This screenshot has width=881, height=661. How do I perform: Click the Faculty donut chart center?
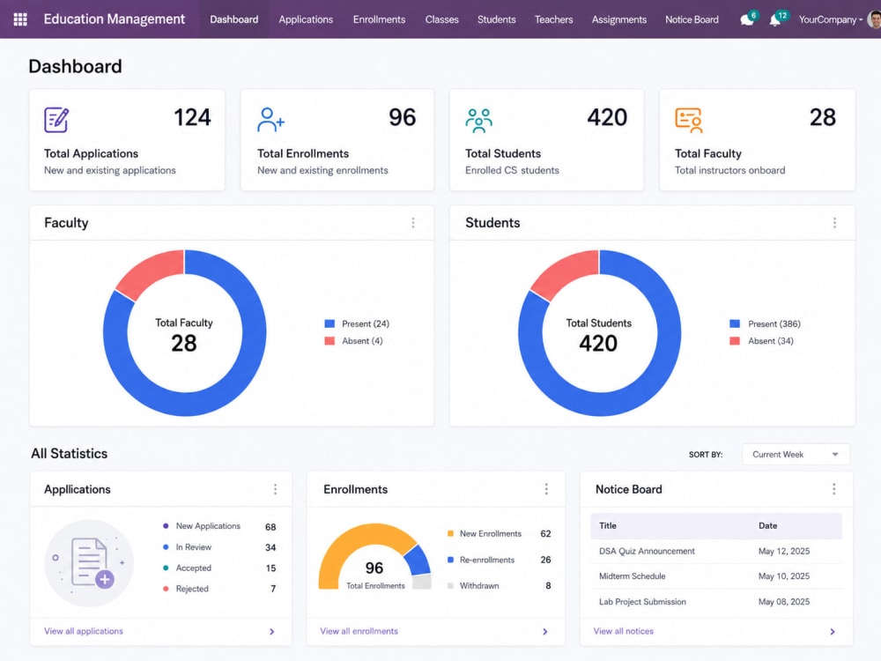[184, 334]
